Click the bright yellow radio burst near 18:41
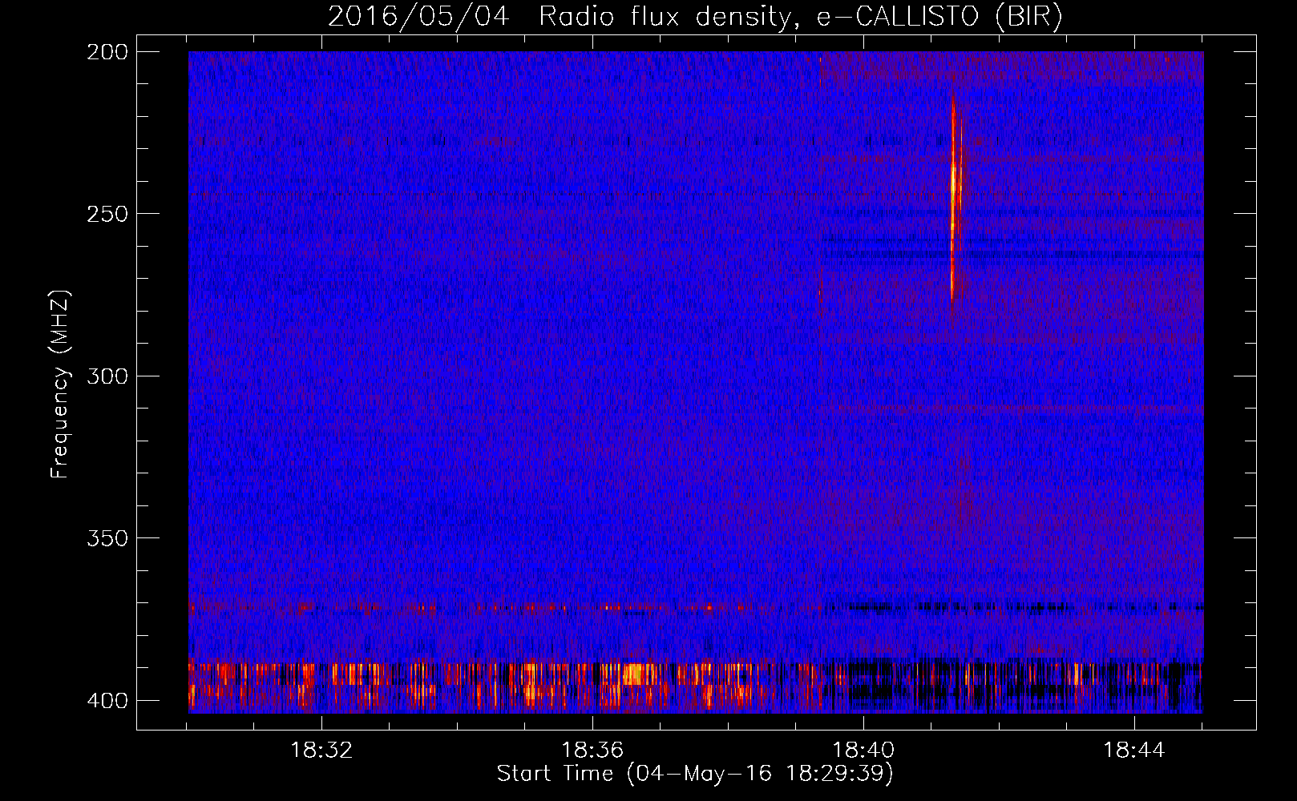Image resolution: width=1297 pixels, height=801 pixels. [955, 196]
